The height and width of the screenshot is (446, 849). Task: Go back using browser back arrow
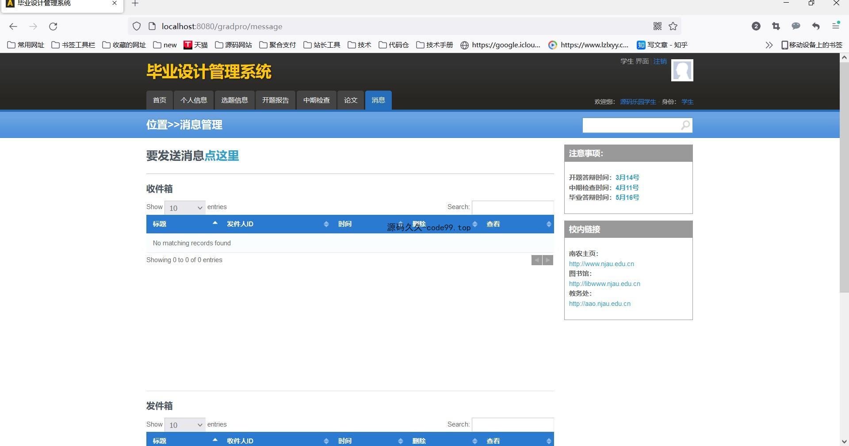coord(13,27)
